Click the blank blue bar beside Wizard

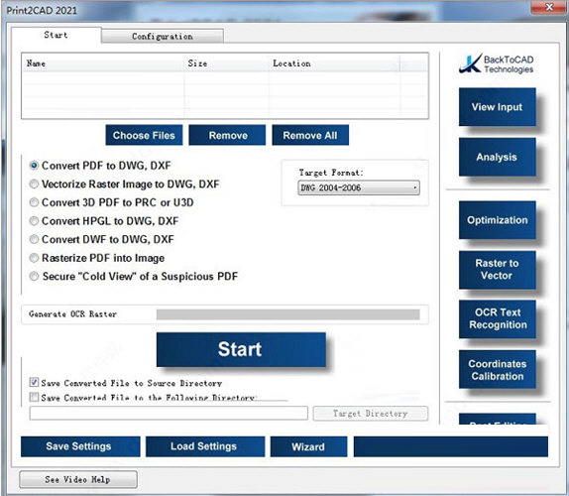451,446
